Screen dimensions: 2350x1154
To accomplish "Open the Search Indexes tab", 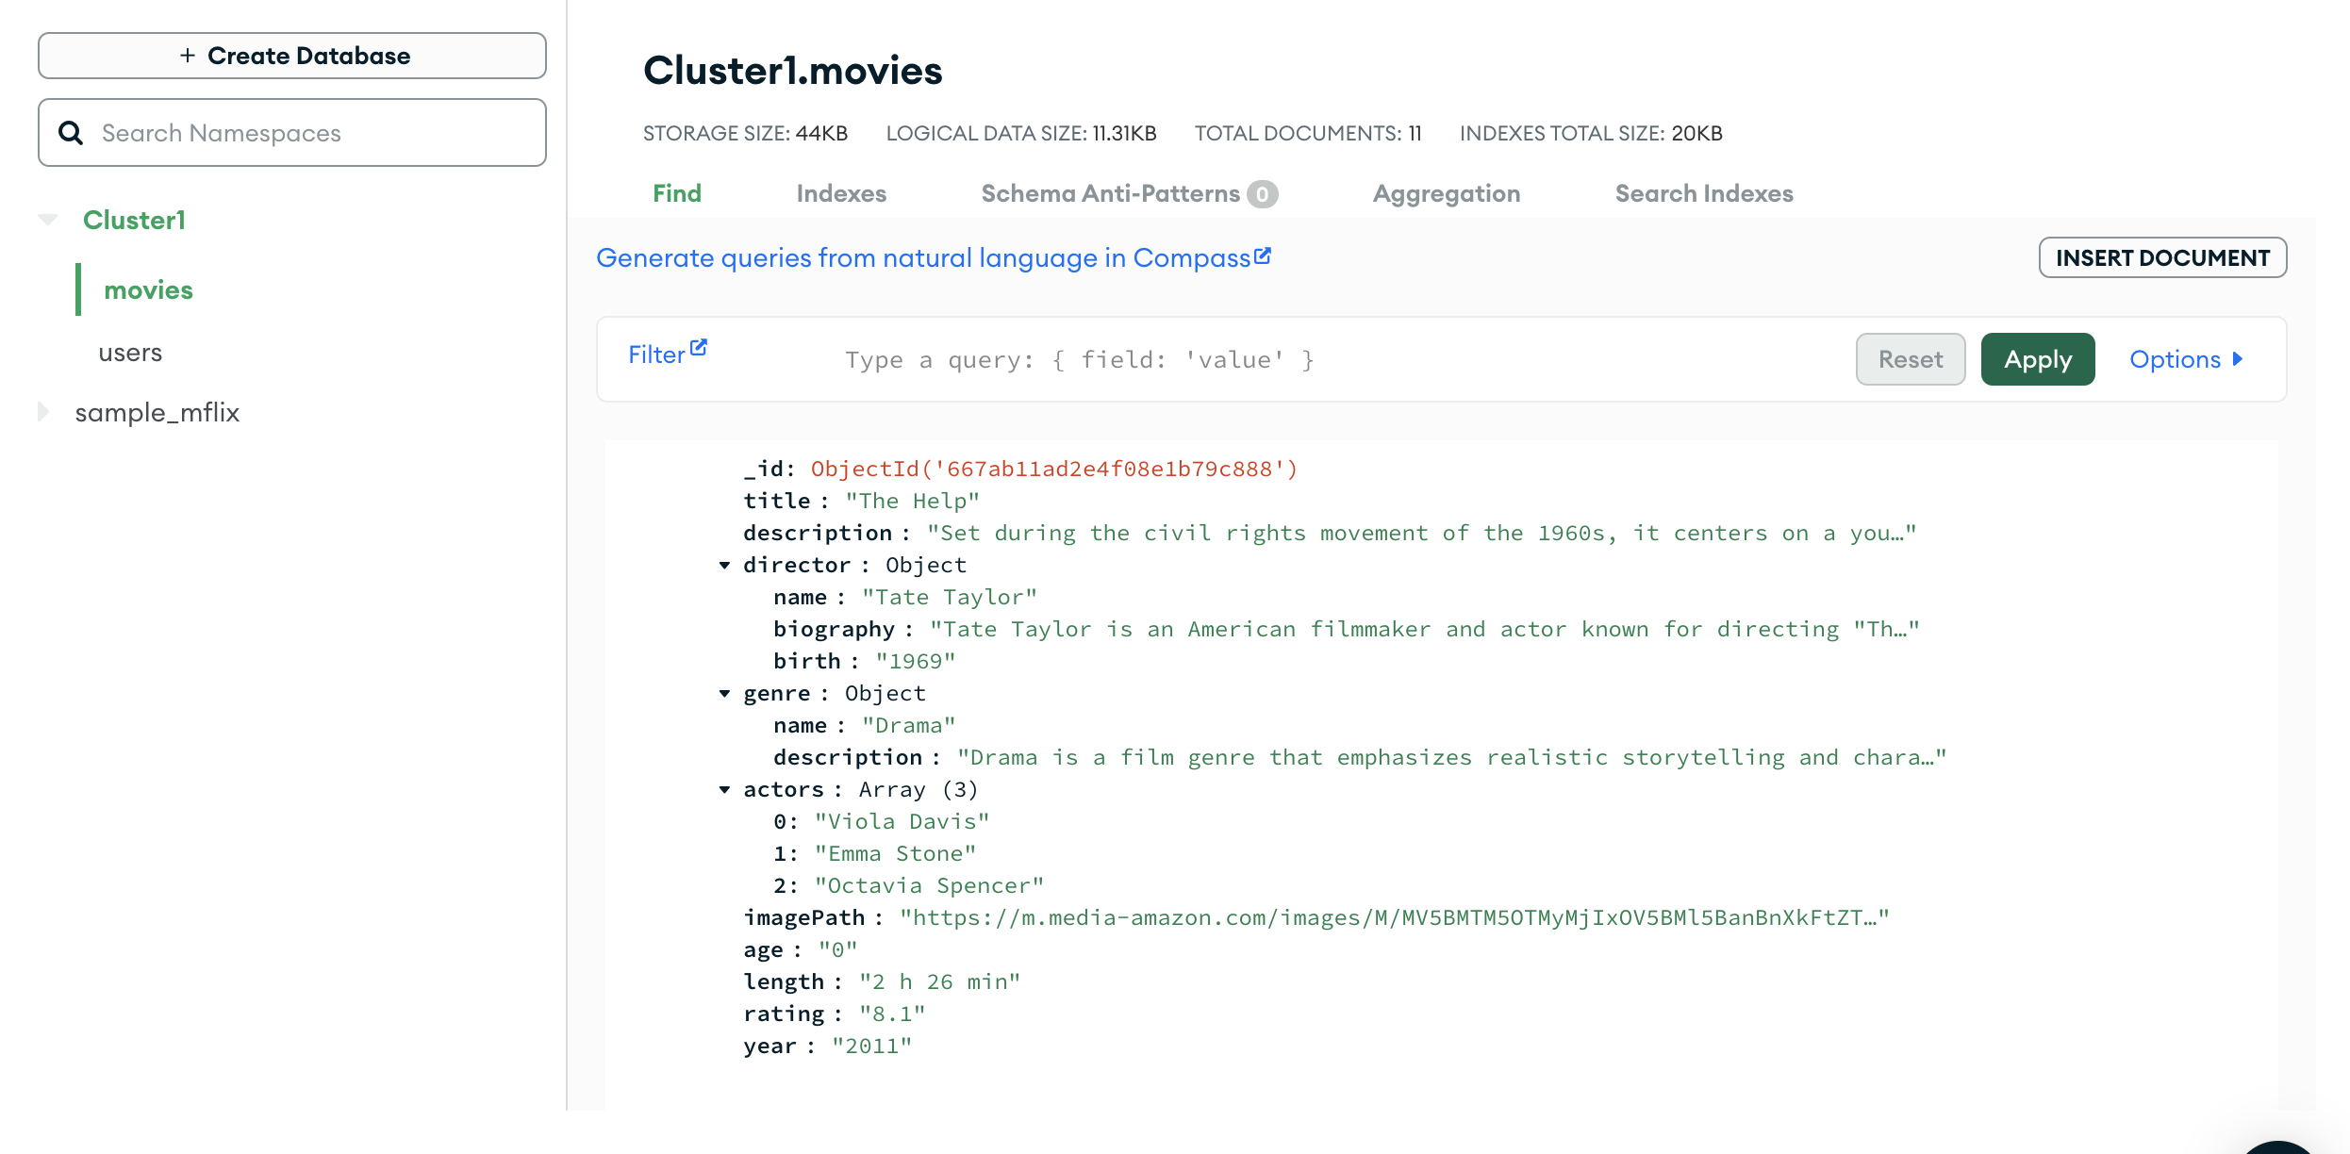I will coord(1703,193).
